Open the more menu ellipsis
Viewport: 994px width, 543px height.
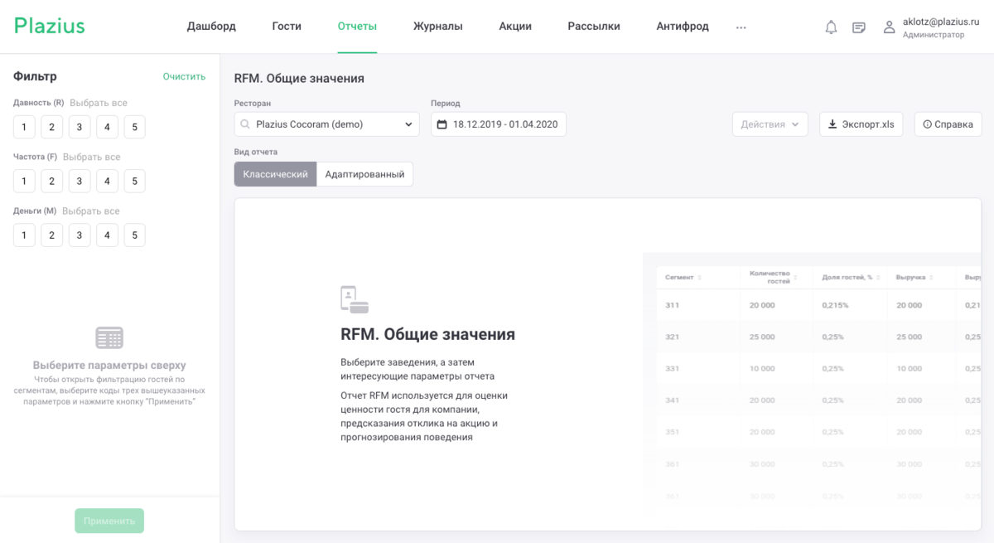(741, 27)
